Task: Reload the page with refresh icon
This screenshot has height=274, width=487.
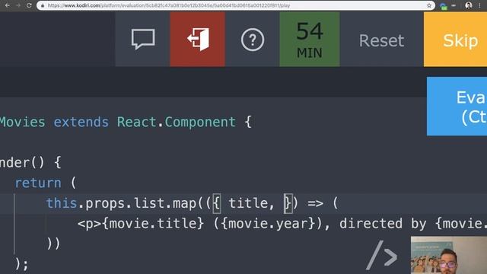Action: click(29, 5)
